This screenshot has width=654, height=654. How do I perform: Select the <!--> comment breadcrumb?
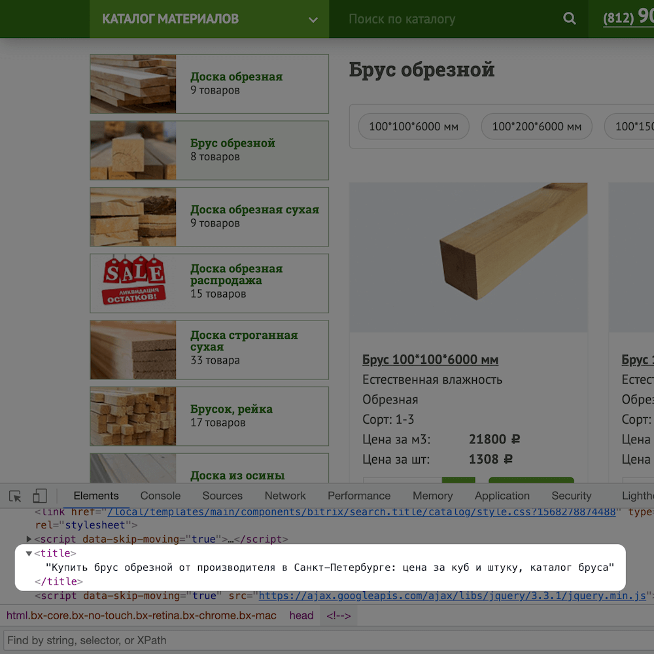tap(338, 615)
